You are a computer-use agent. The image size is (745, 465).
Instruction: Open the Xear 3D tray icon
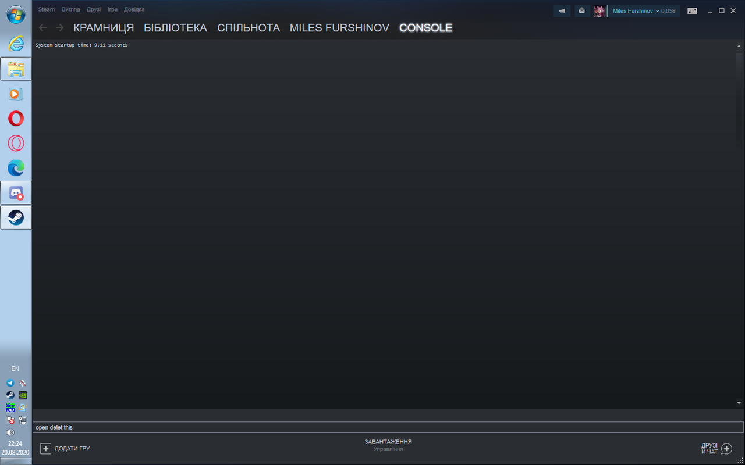pyautogui.click(x=10, y=407)
